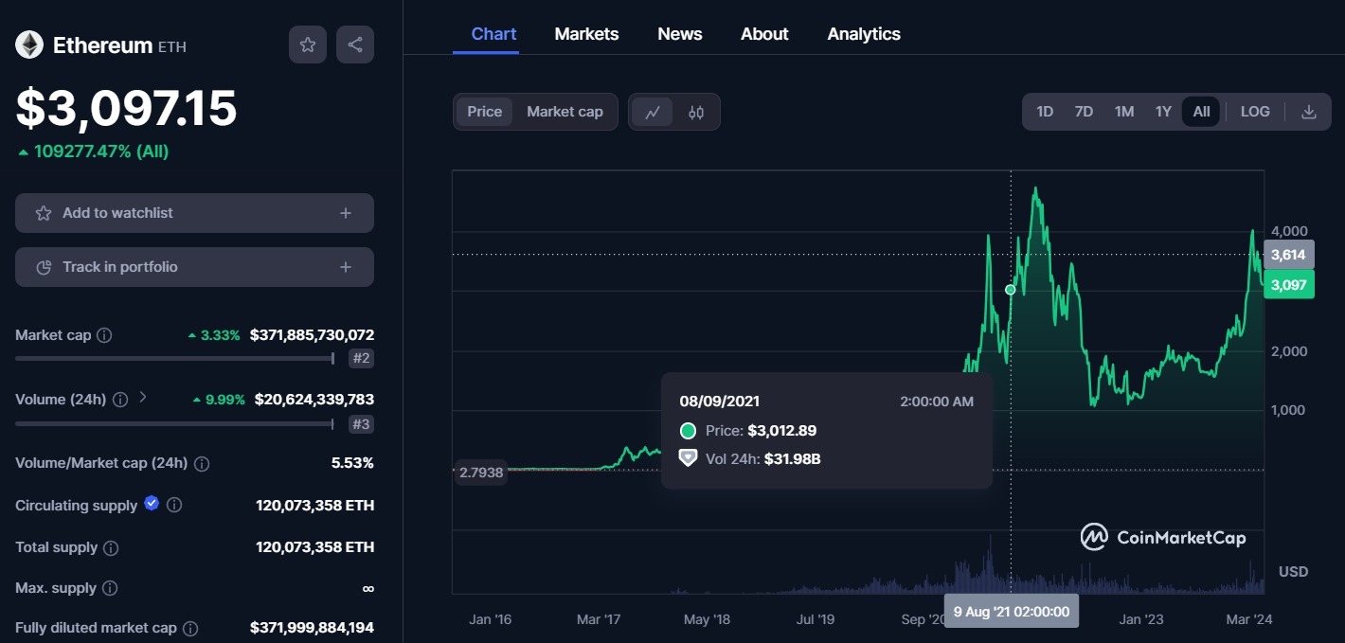Click the green 3,097 current price label
1345x643 pixels.
pos(1288,285)
